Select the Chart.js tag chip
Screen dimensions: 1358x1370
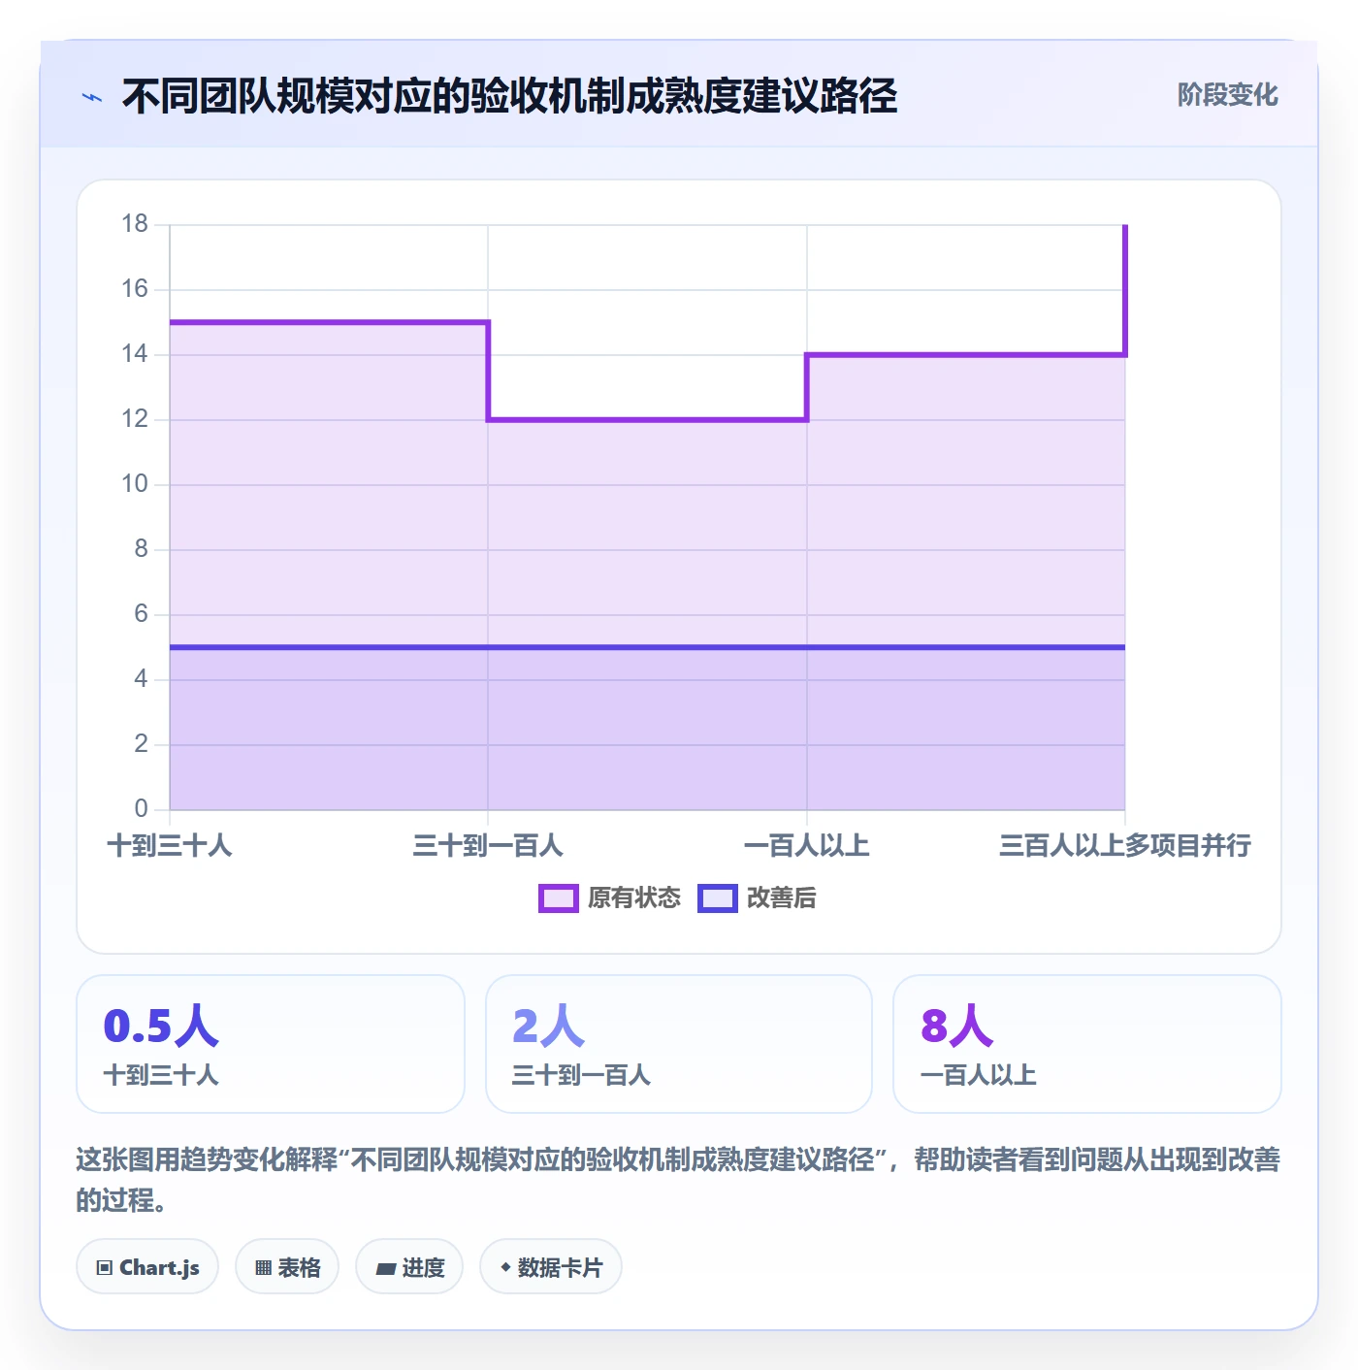click(x=147, y=1266)
